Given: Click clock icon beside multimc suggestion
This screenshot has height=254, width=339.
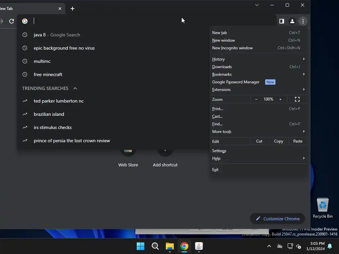Looking at the screenshot, I should click(25, 61).
